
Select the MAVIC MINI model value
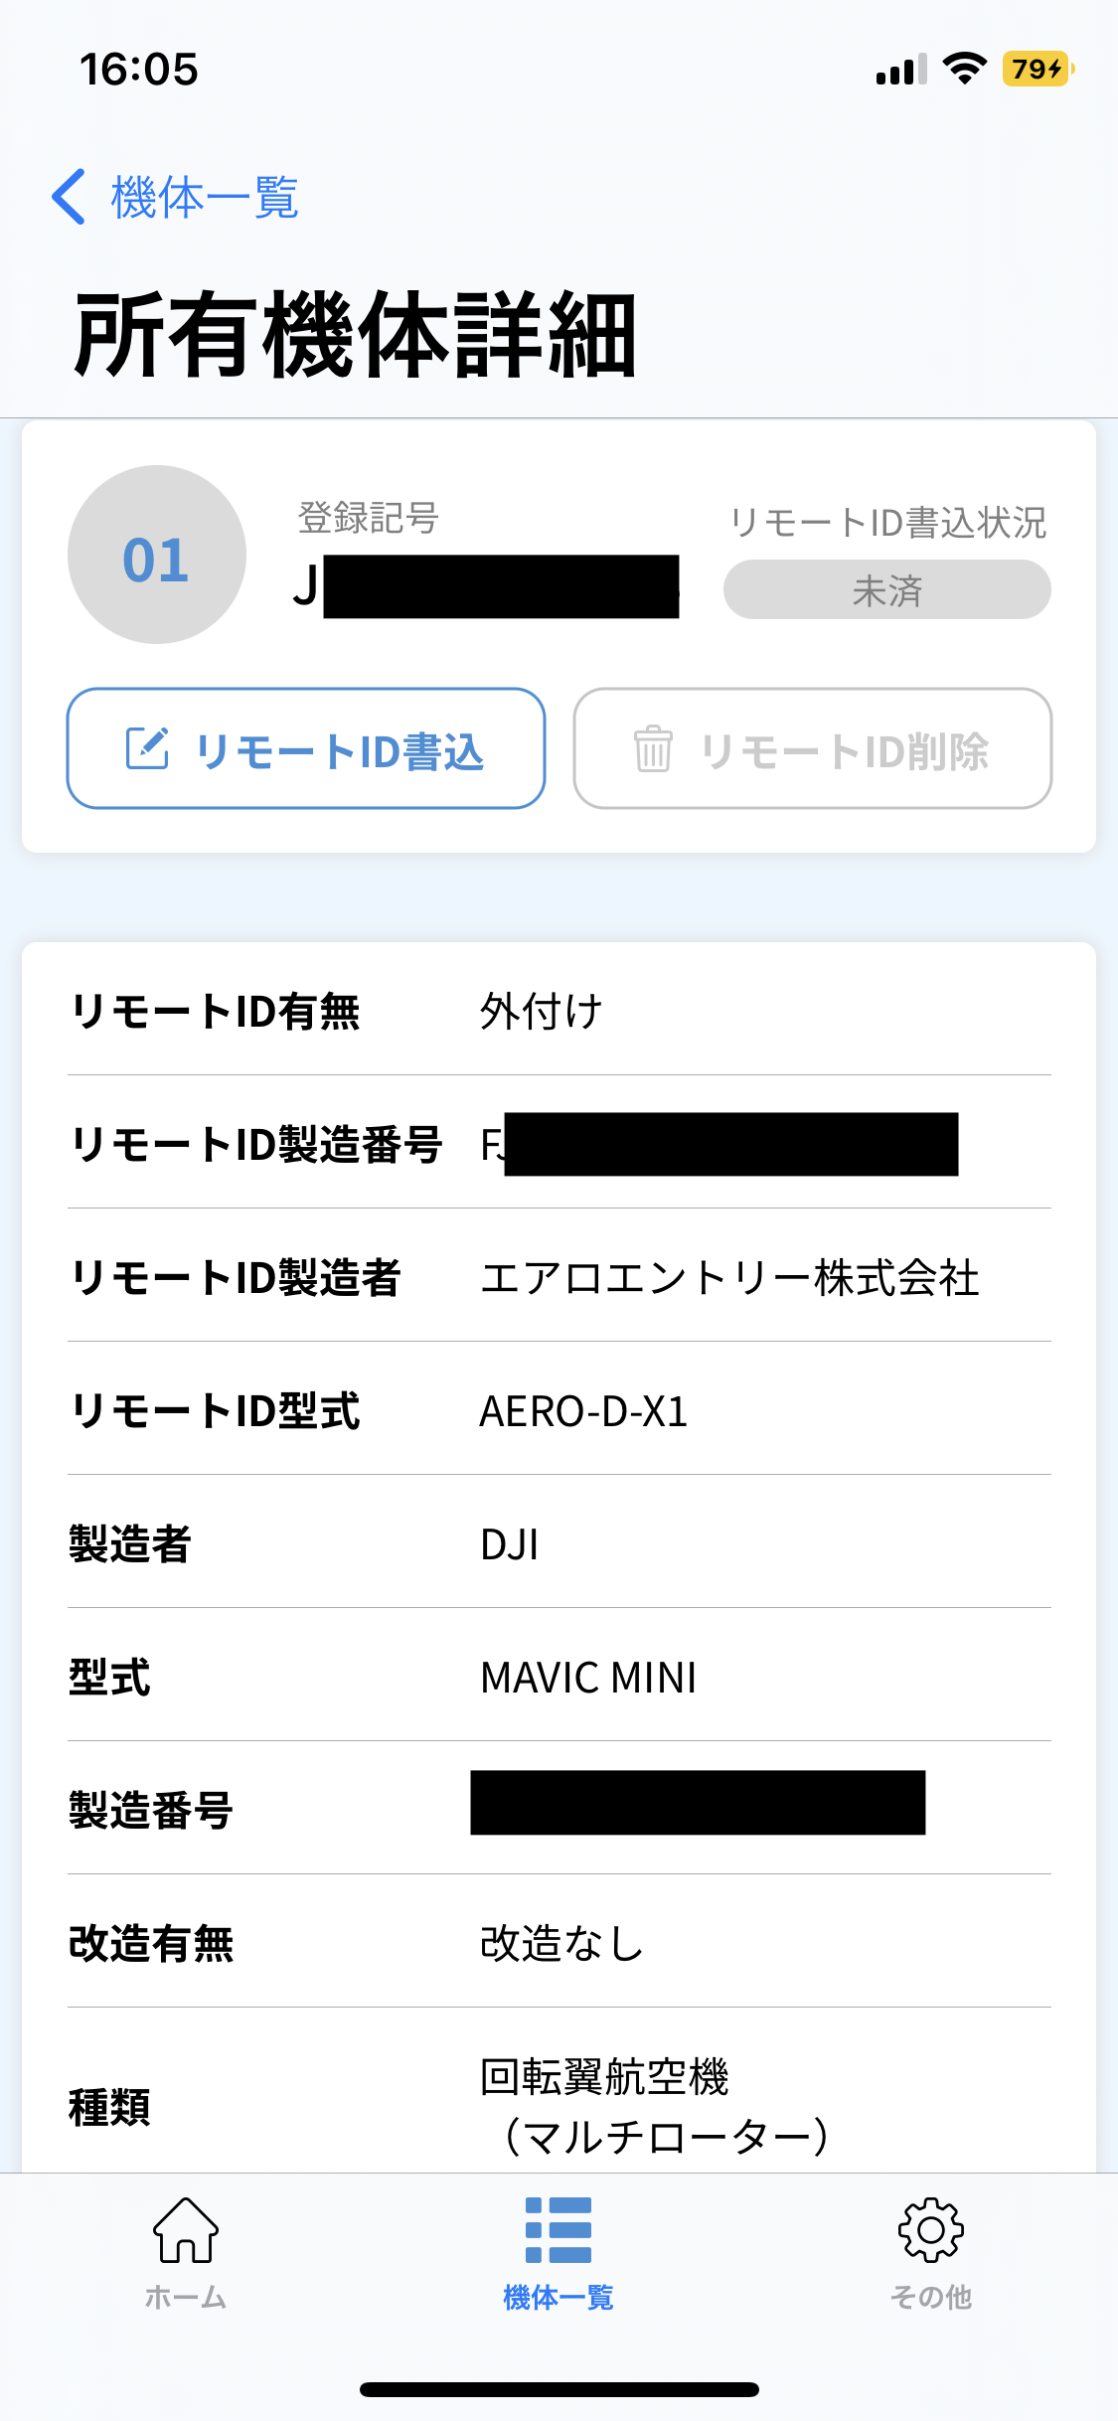588,1678
